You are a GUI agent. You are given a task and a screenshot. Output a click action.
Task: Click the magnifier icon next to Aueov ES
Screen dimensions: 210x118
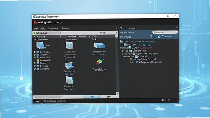[x=163, y=36]
